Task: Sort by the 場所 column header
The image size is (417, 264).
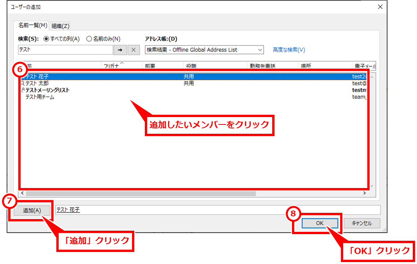Action: [x=325, y=66]
